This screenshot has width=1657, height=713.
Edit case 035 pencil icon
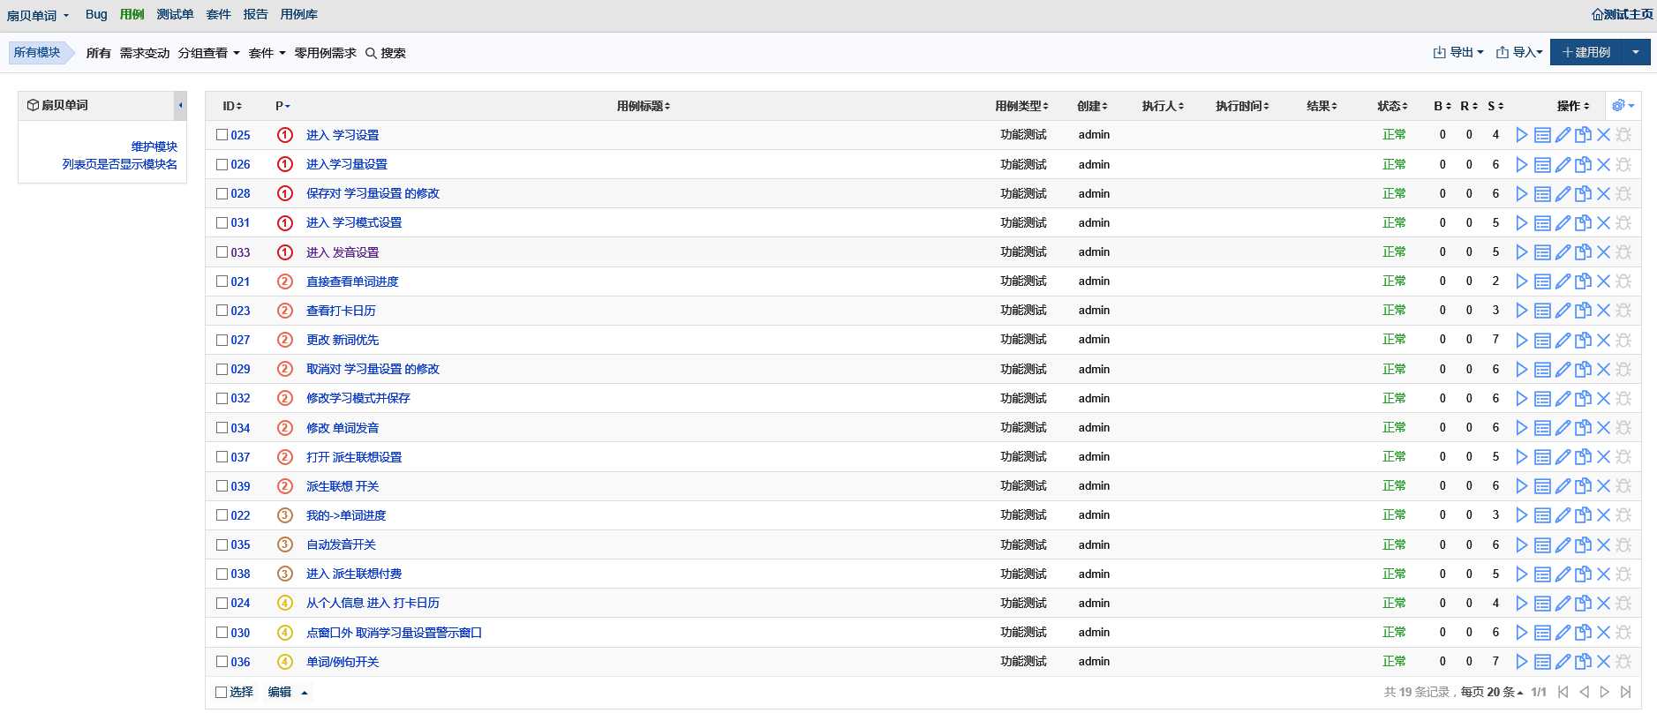[x=1563, y=544]
